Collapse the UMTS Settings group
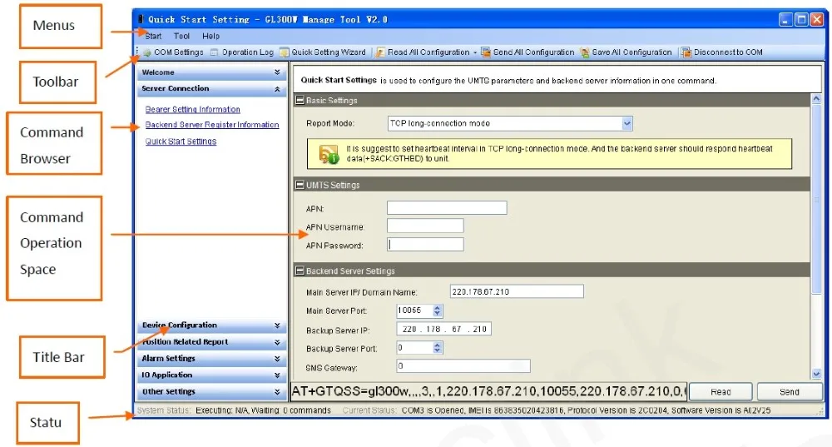 [300, 185]
